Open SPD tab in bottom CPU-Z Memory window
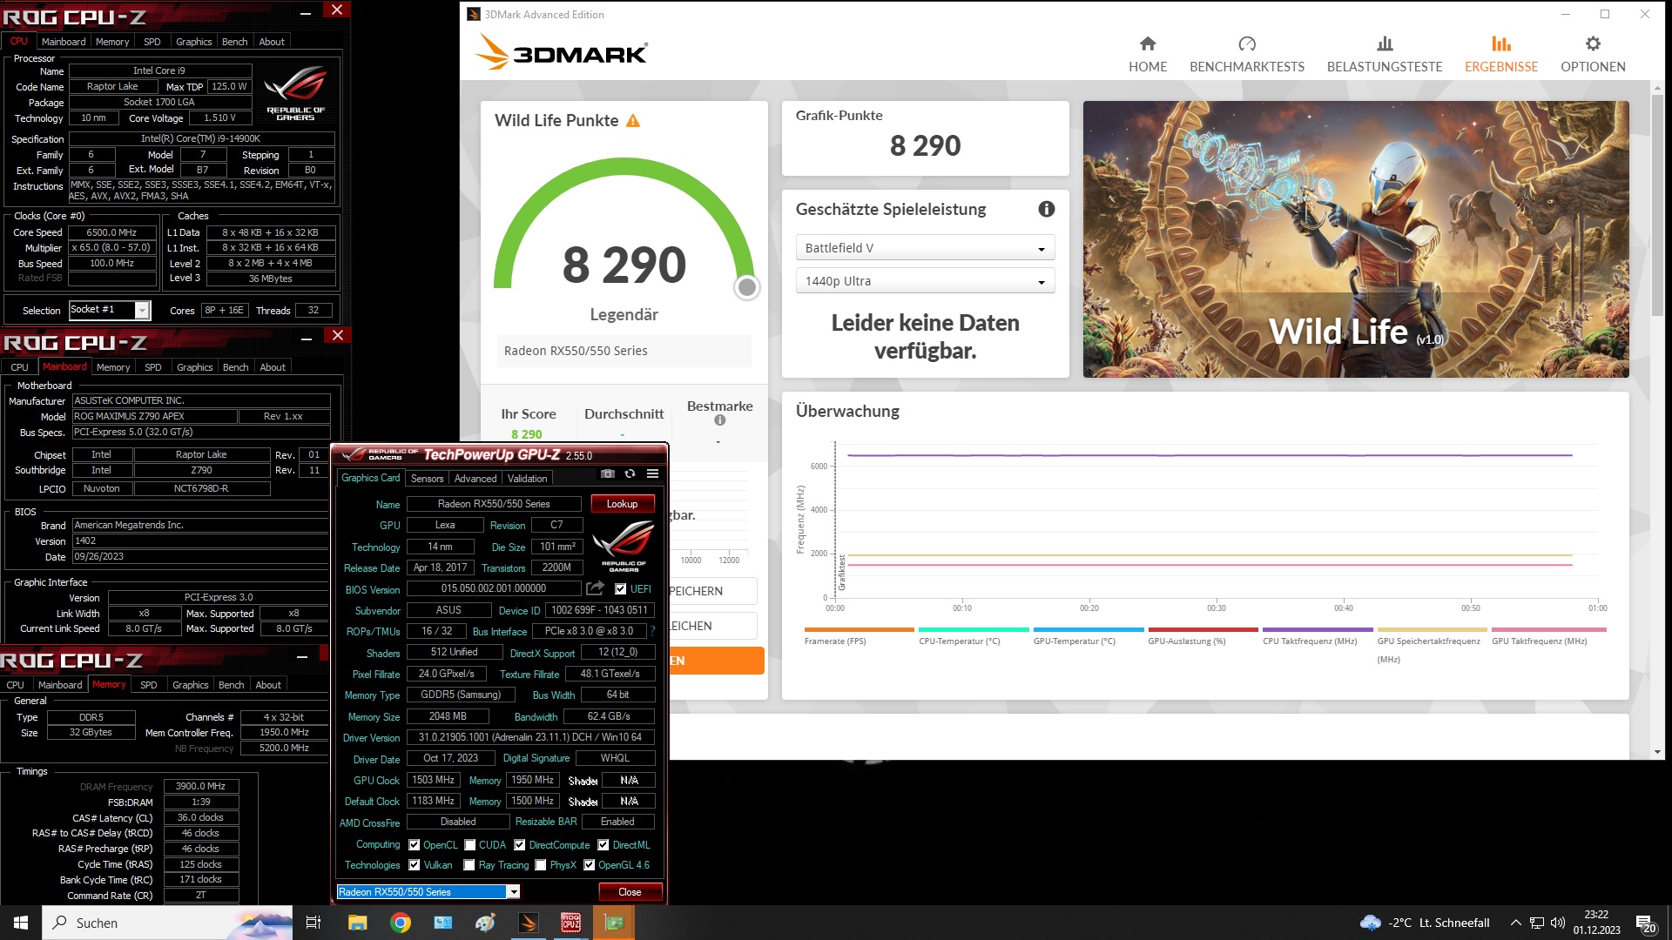 pos(149,685)
